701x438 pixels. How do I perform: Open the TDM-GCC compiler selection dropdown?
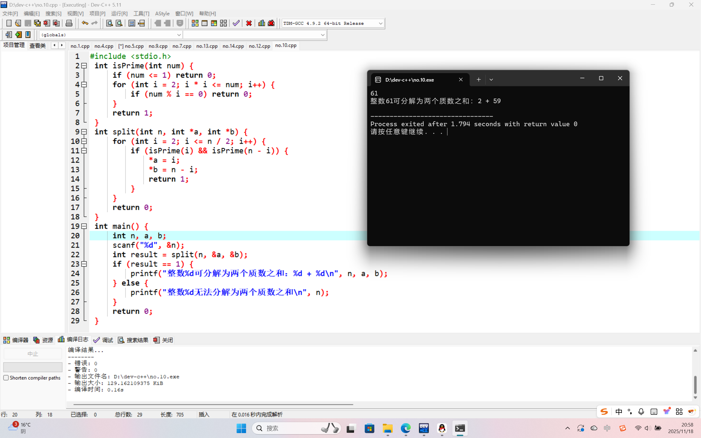coord(381,23)
